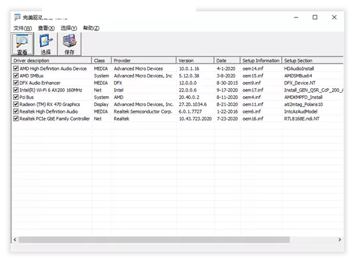The image size is (356, 259).
Task: Click date cell '8-30-2015'
Action: click(x=227, y=83)
